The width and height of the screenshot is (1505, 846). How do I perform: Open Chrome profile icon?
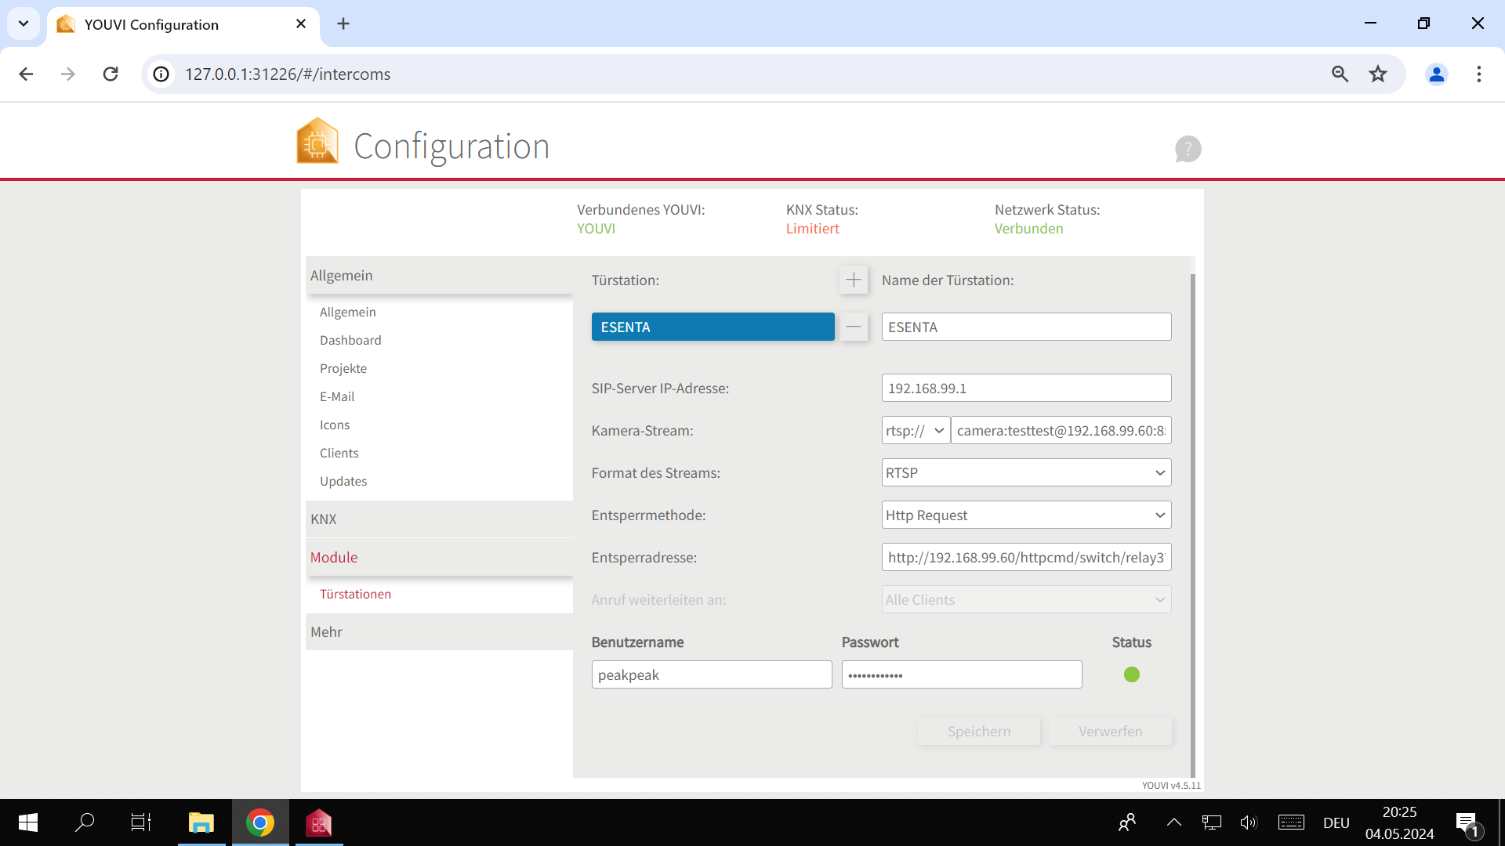pos(1437,74)
